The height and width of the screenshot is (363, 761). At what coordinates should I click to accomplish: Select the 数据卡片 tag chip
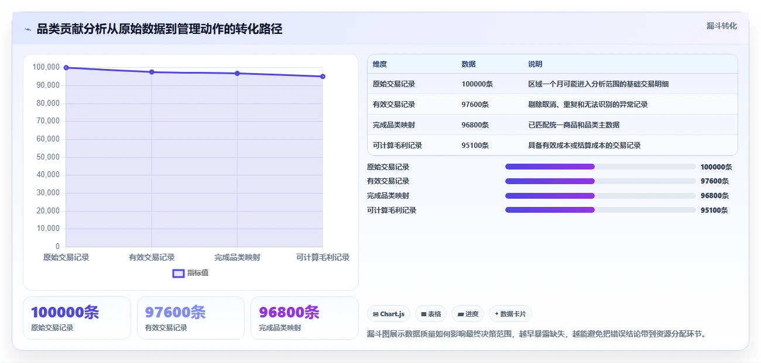pos(510,314)
